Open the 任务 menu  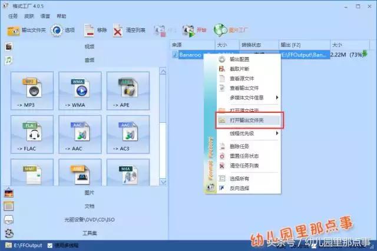(13, 16)
